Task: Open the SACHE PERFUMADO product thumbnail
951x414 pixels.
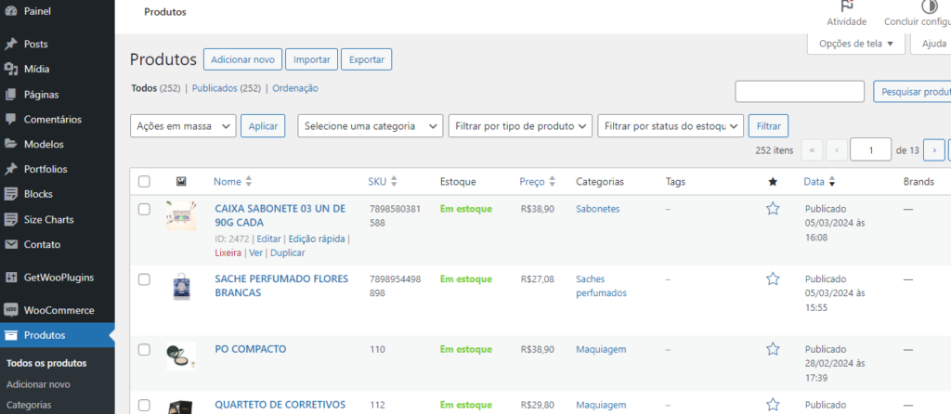Action: [181, 287]
